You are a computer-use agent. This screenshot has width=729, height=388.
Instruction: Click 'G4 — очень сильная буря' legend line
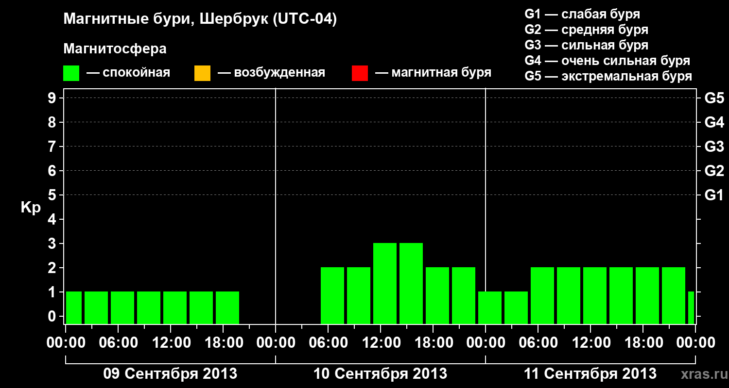[x=607, y=60]
